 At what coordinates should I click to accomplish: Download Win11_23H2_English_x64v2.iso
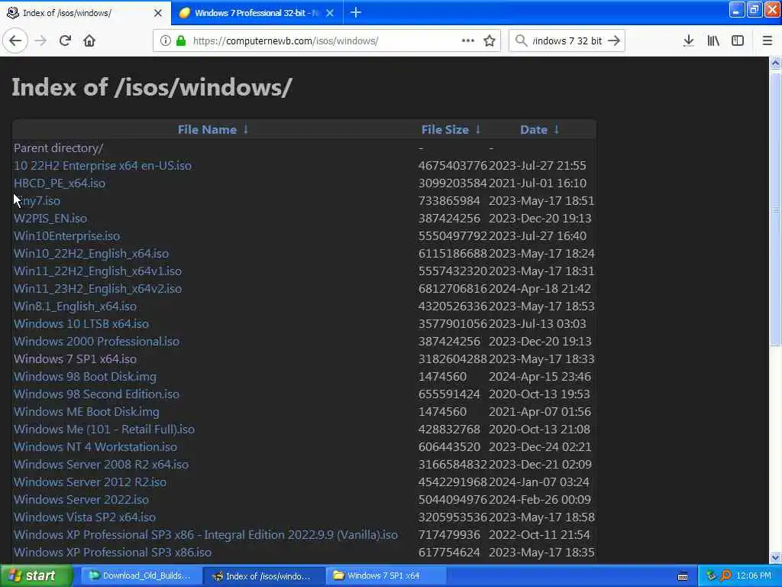pos(98,288)
